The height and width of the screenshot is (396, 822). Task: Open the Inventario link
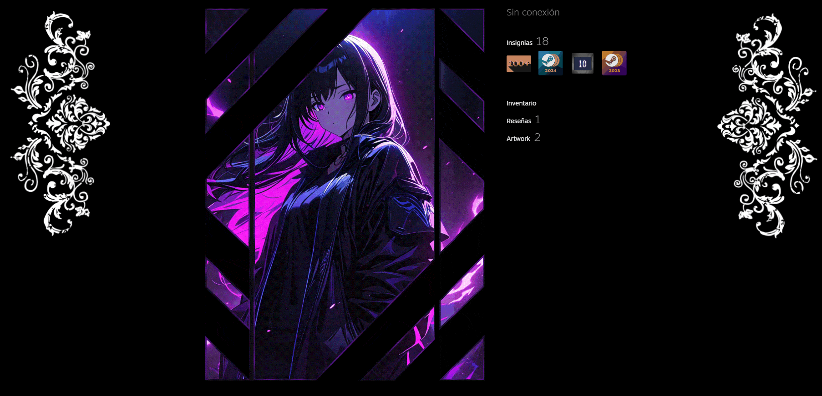(521, 103)
